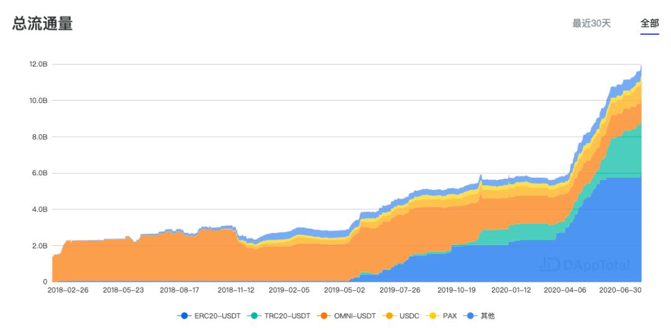Click the green TRC20-USDT legend marker
671x336 pixels.
pyautogui.click(x=255, y=316)
